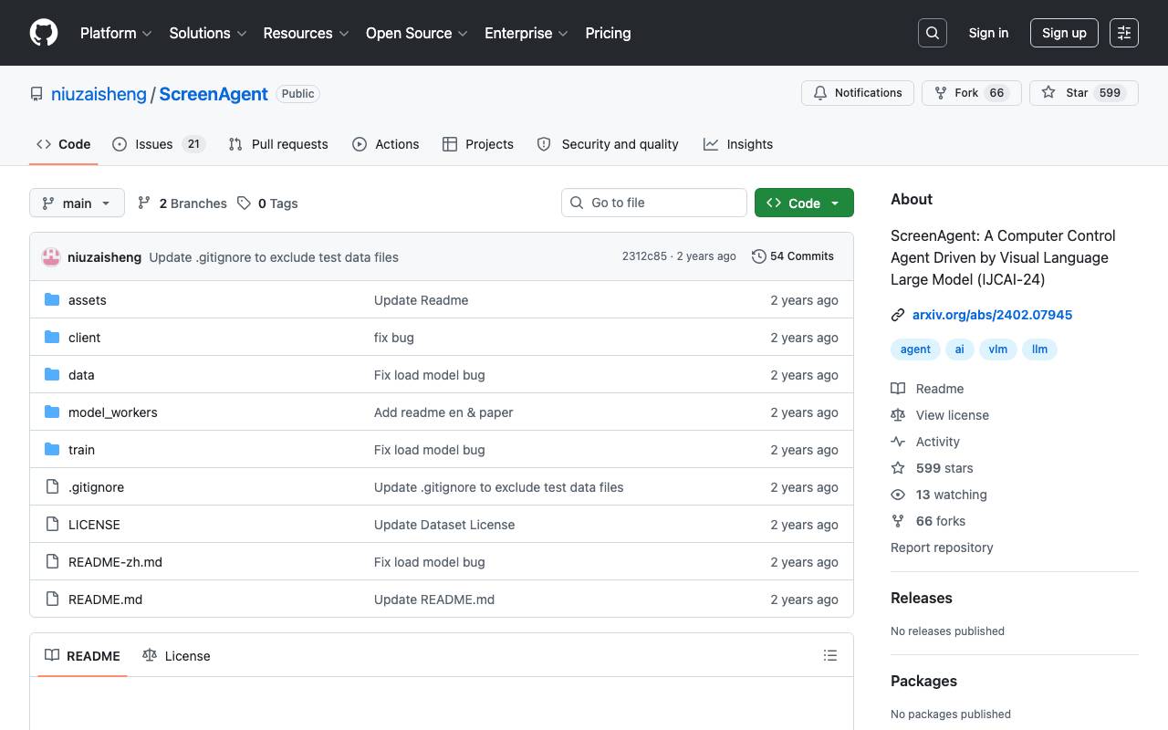This screenshot has width=1168, height=730.
Task: Open 'Add readme en & paper' commit message
Action: pos(443,412)
